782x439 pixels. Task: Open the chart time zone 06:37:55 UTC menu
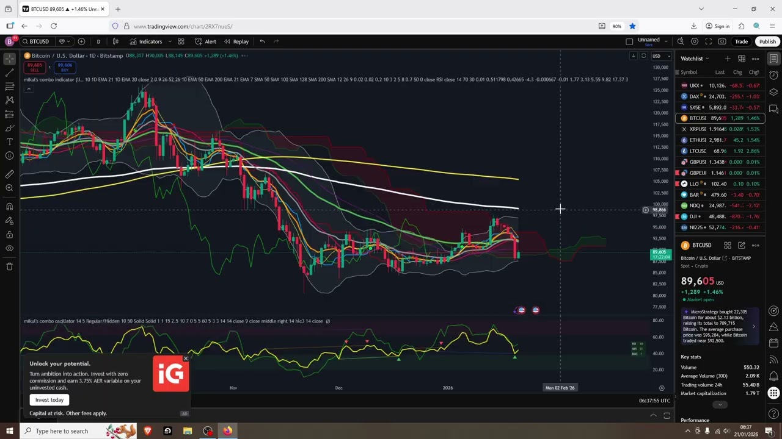pos(654,401)
